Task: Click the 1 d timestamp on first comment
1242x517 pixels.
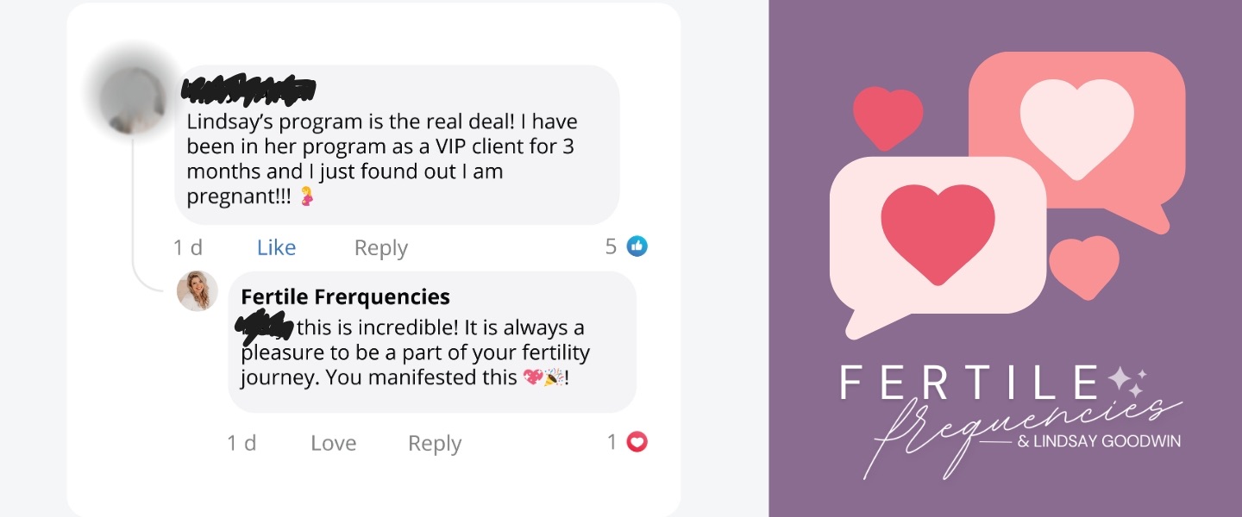Action: [187, 247]
